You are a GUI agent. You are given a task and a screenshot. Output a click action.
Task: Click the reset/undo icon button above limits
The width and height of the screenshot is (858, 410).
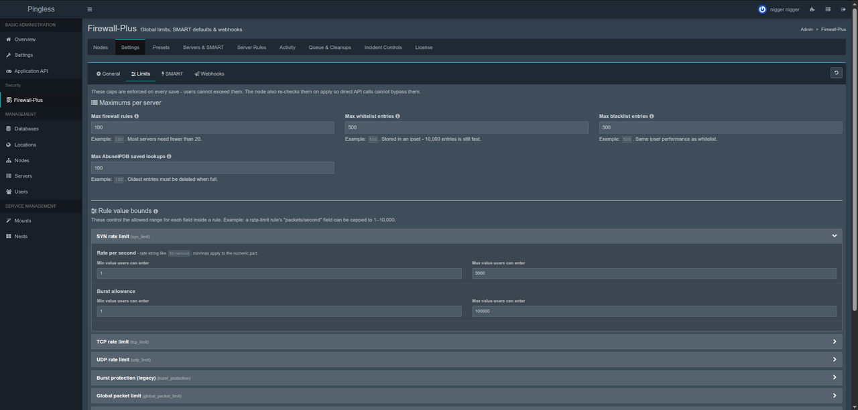click(836, 73)
